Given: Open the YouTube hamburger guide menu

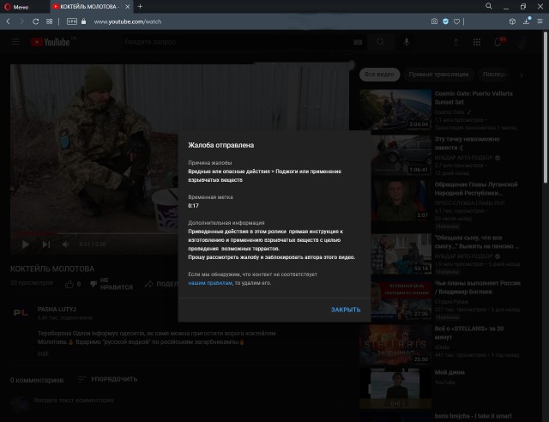Looking at the screenshot, I should click(15, 42).
